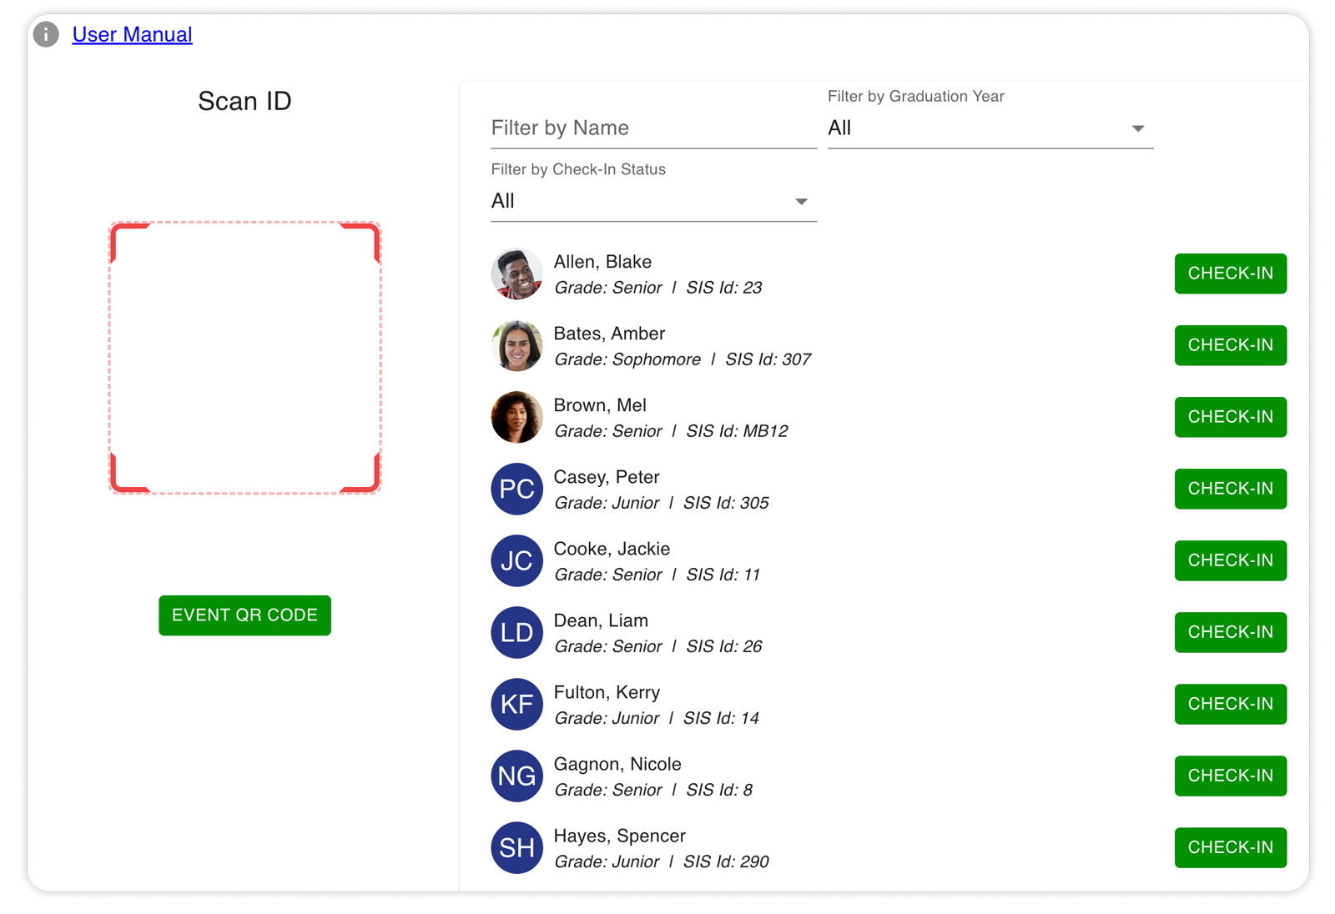Click Blake Allen's profile photo

516,274
